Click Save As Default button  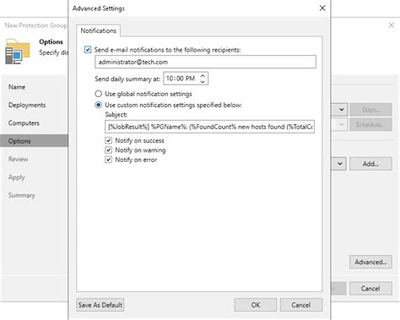[100, 305]
